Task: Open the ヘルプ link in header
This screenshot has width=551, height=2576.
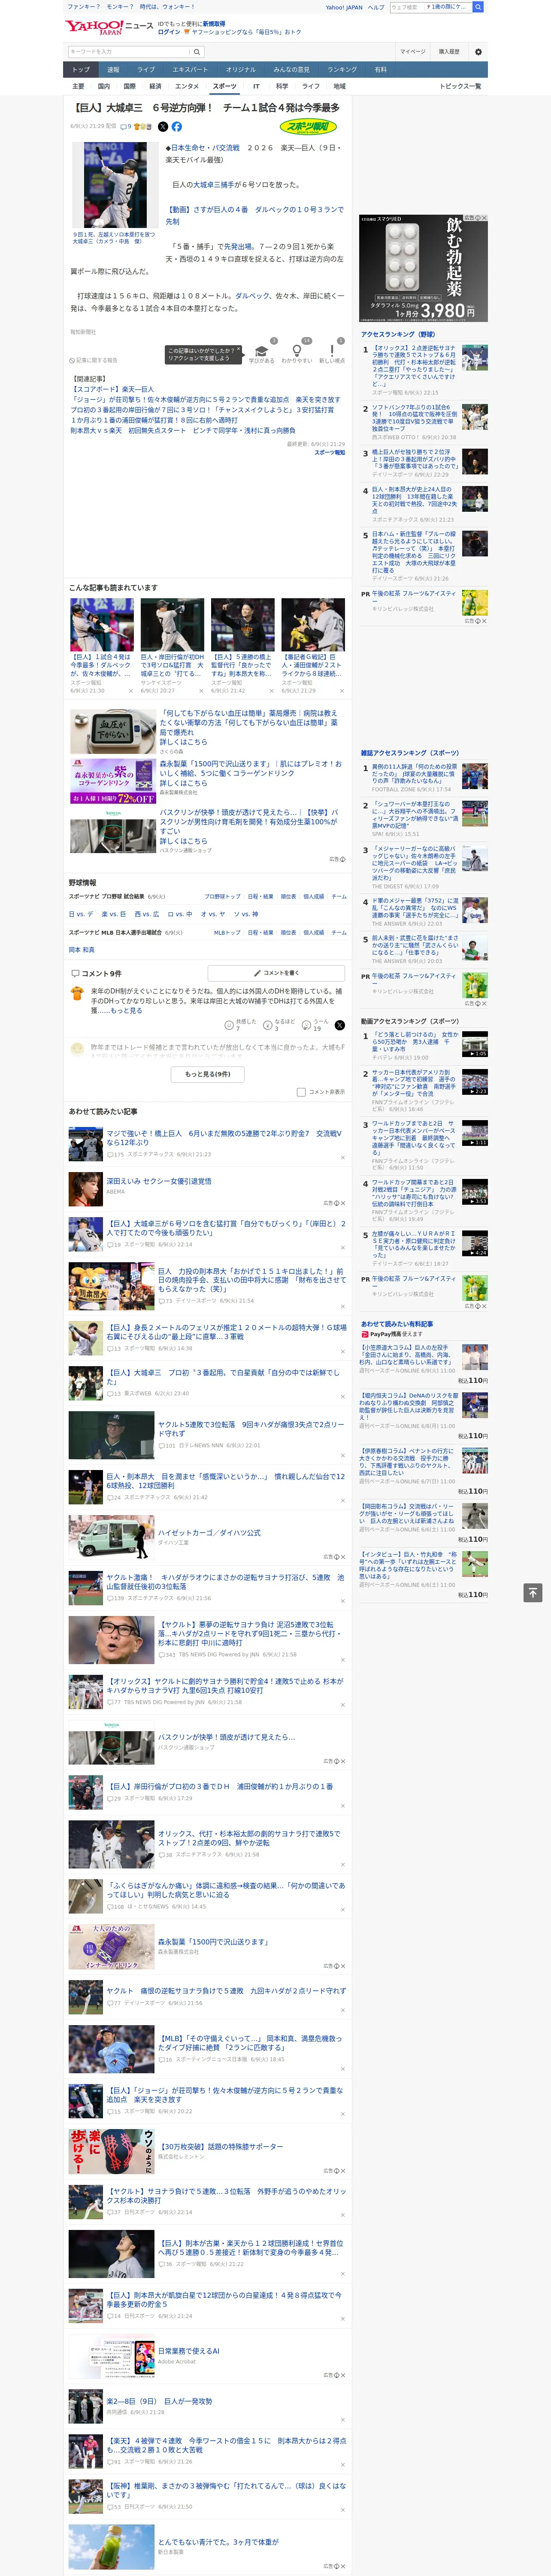Action: pos(376,7)
